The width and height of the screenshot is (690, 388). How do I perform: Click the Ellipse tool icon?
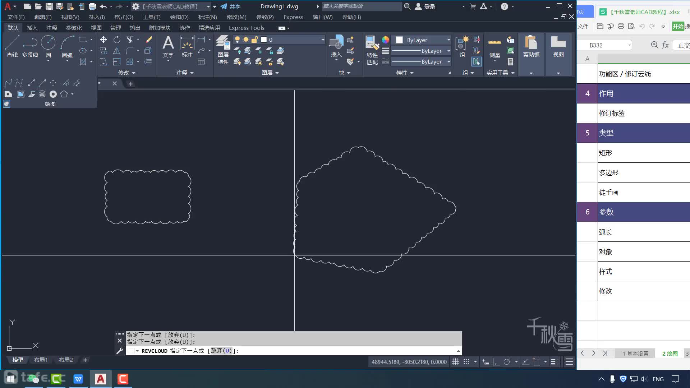[x=83, y=51]
